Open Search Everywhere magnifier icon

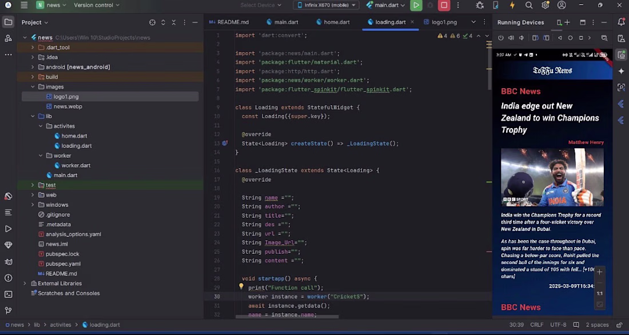529,5
